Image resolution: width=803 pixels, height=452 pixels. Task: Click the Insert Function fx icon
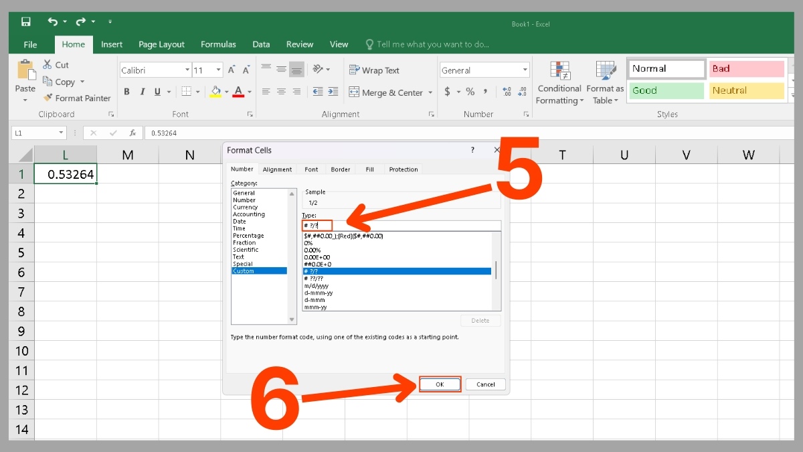coord(132,133)
